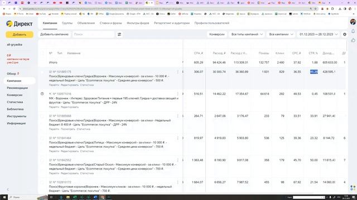The width and height of the screenshot is (357, 200).
Task: Focus the campaign search field
Action: tap(93, 34)
